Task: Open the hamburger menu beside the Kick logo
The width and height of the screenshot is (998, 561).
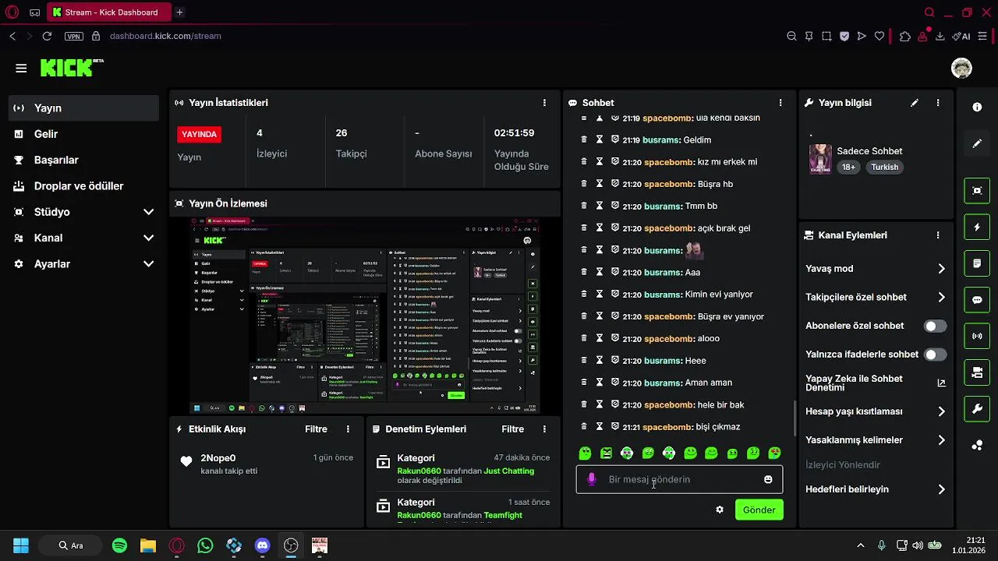Action: click(21, 69)
